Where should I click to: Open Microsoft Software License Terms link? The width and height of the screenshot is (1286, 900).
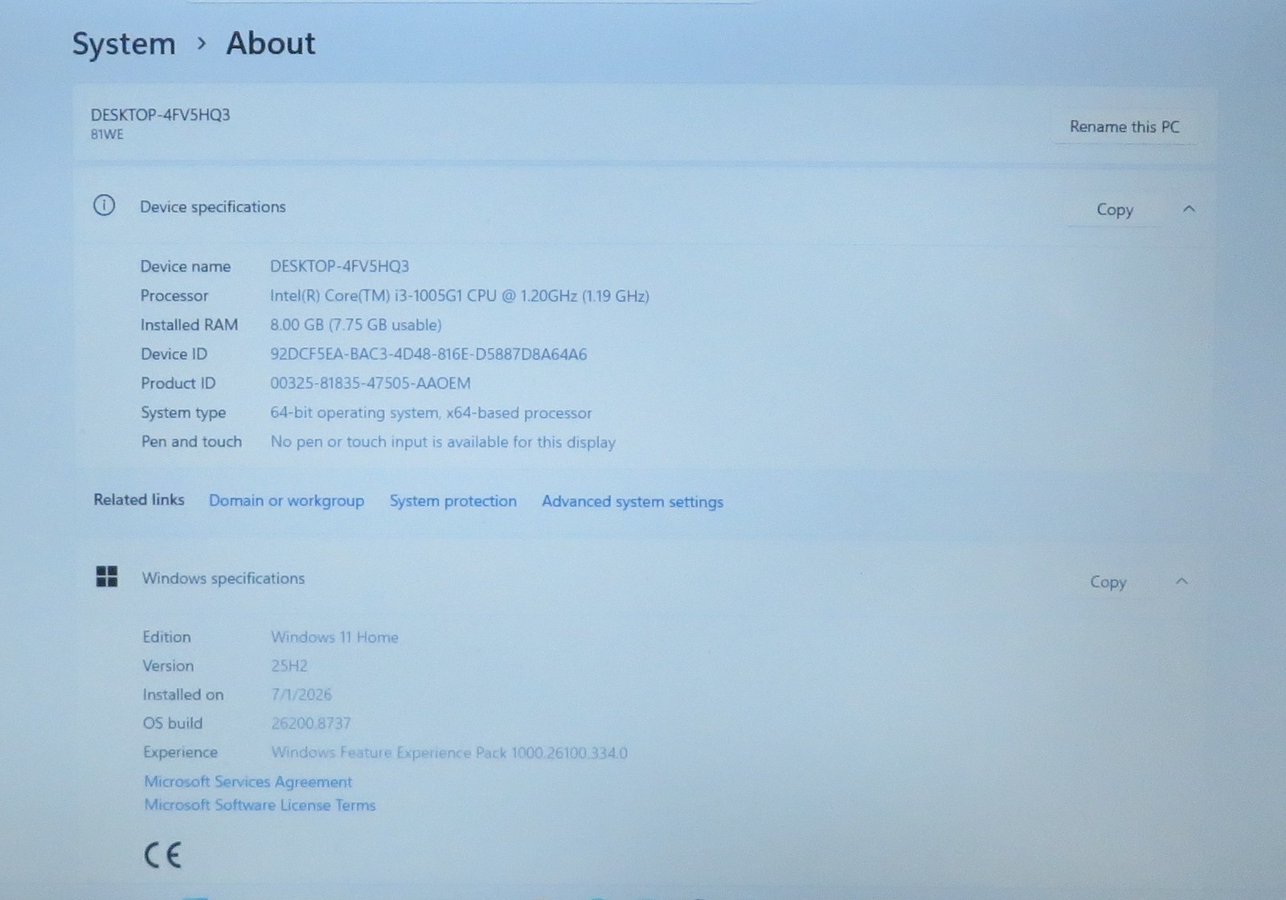pyautogui.click(x=260, y=804)
